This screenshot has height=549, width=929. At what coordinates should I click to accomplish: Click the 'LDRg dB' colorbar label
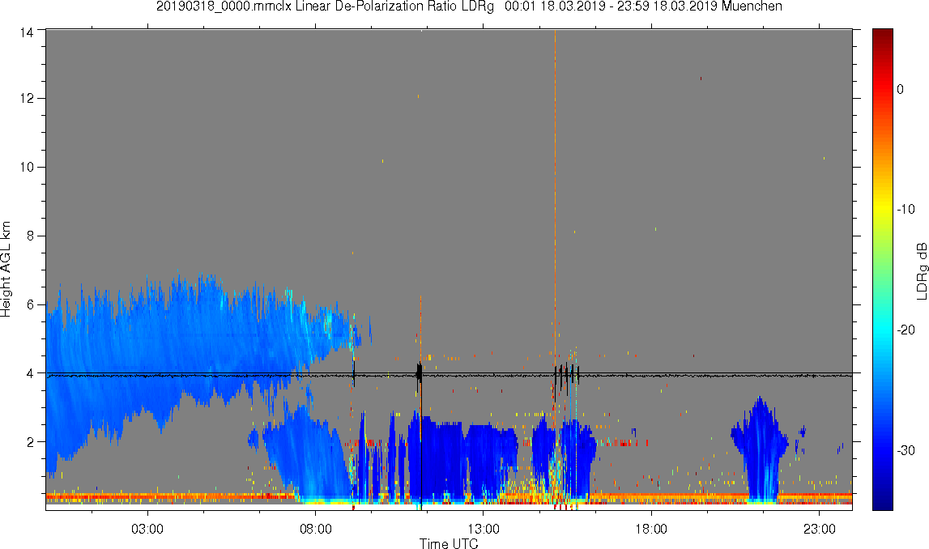point(921,270)
